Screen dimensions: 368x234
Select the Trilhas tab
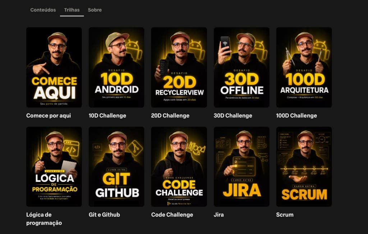[x=72, y=10]
